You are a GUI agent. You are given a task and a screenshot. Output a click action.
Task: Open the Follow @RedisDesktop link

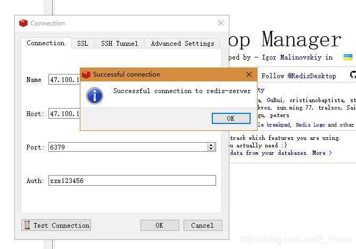tap(299, 76)
